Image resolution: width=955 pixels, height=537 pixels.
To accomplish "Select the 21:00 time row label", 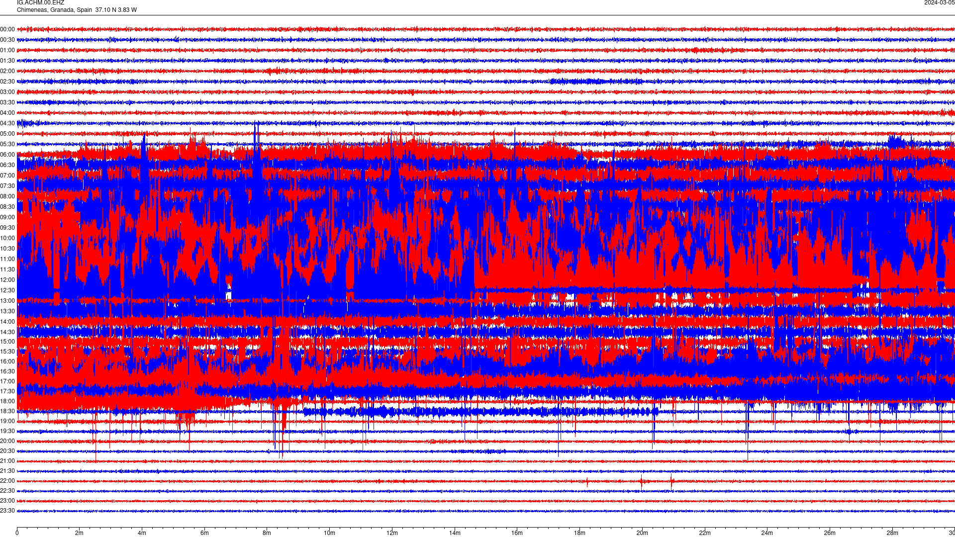I will pyautogui.click(x=7, y=461).
